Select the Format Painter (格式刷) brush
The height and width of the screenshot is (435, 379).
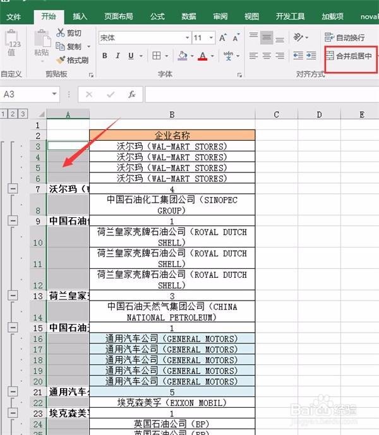[x=60, y=59]
